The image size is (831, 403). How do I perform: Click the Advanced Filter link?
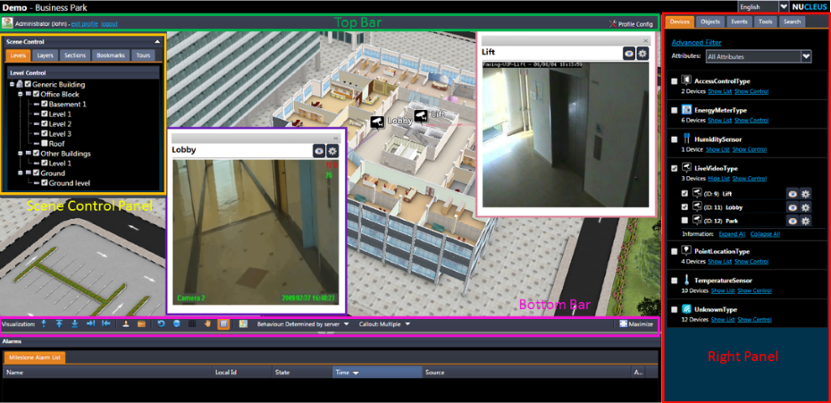click(696, 42)
